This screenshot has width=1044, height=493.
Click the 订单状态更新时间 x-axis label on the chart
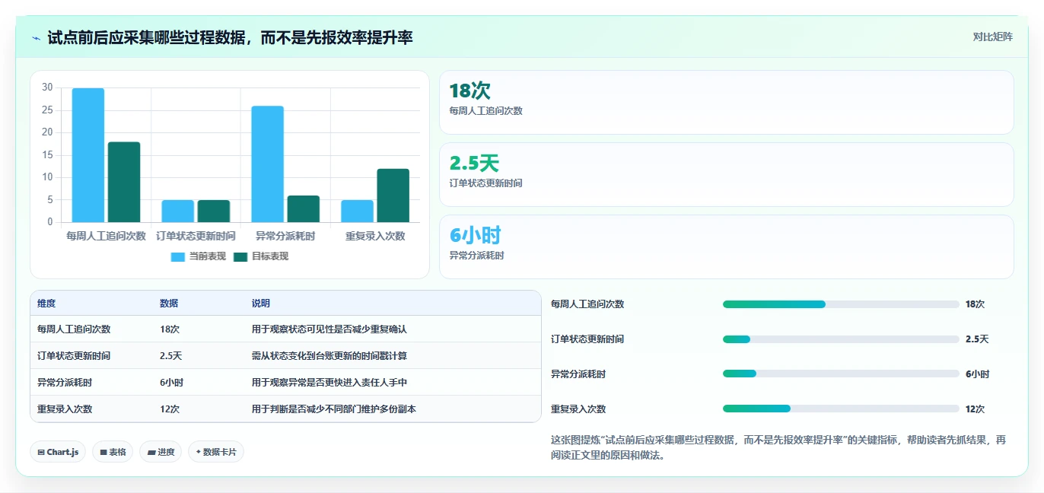[196, 237]
